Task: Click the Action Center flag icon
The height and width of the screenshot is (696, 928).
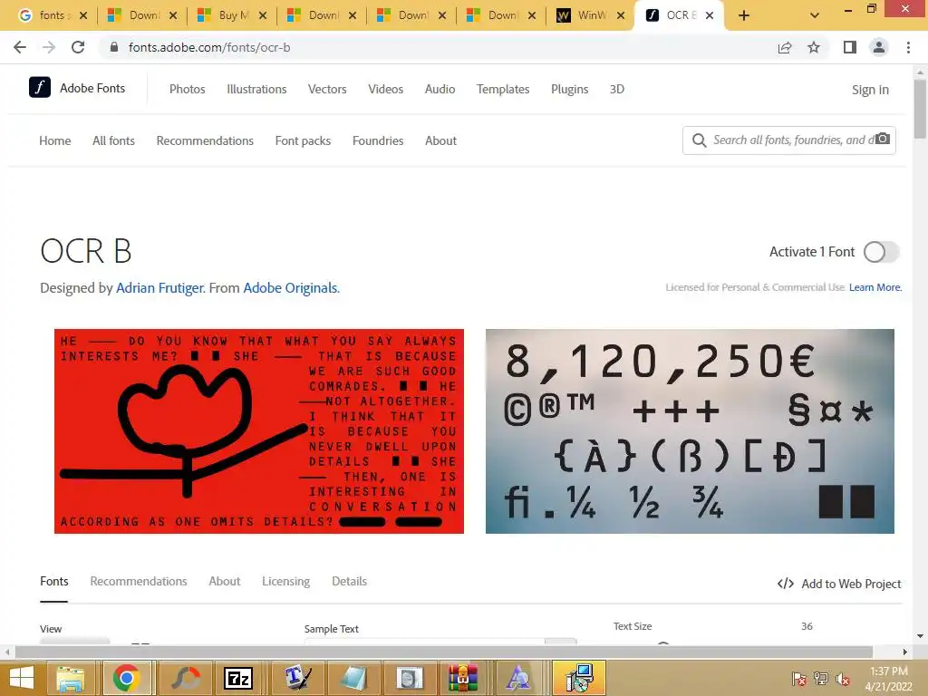Action: coord(798,679)
